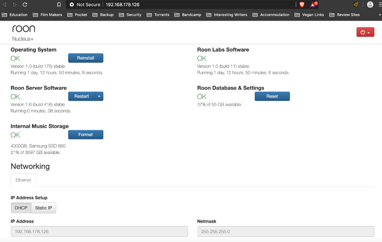
Task: Click the Roon Labs Software heading
Action: [223, 50]
